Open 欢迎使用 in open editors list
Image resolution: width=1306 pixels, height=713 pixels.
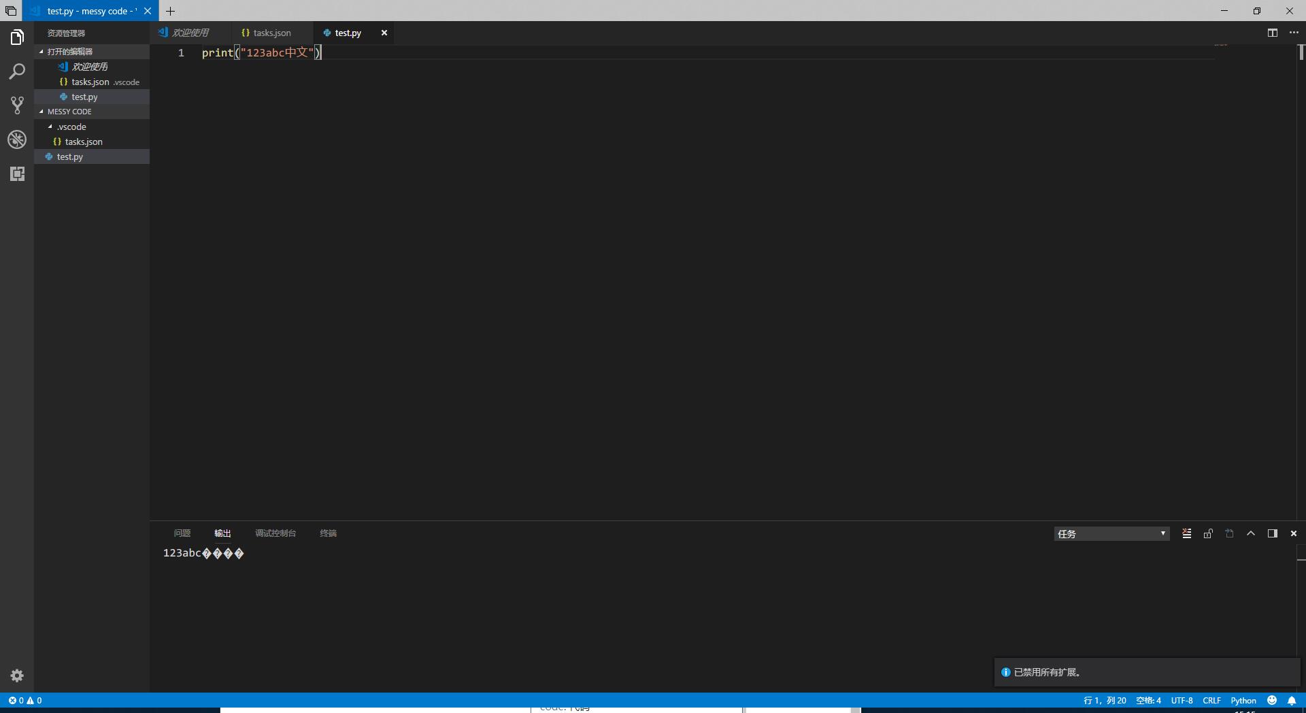(92, 67)
